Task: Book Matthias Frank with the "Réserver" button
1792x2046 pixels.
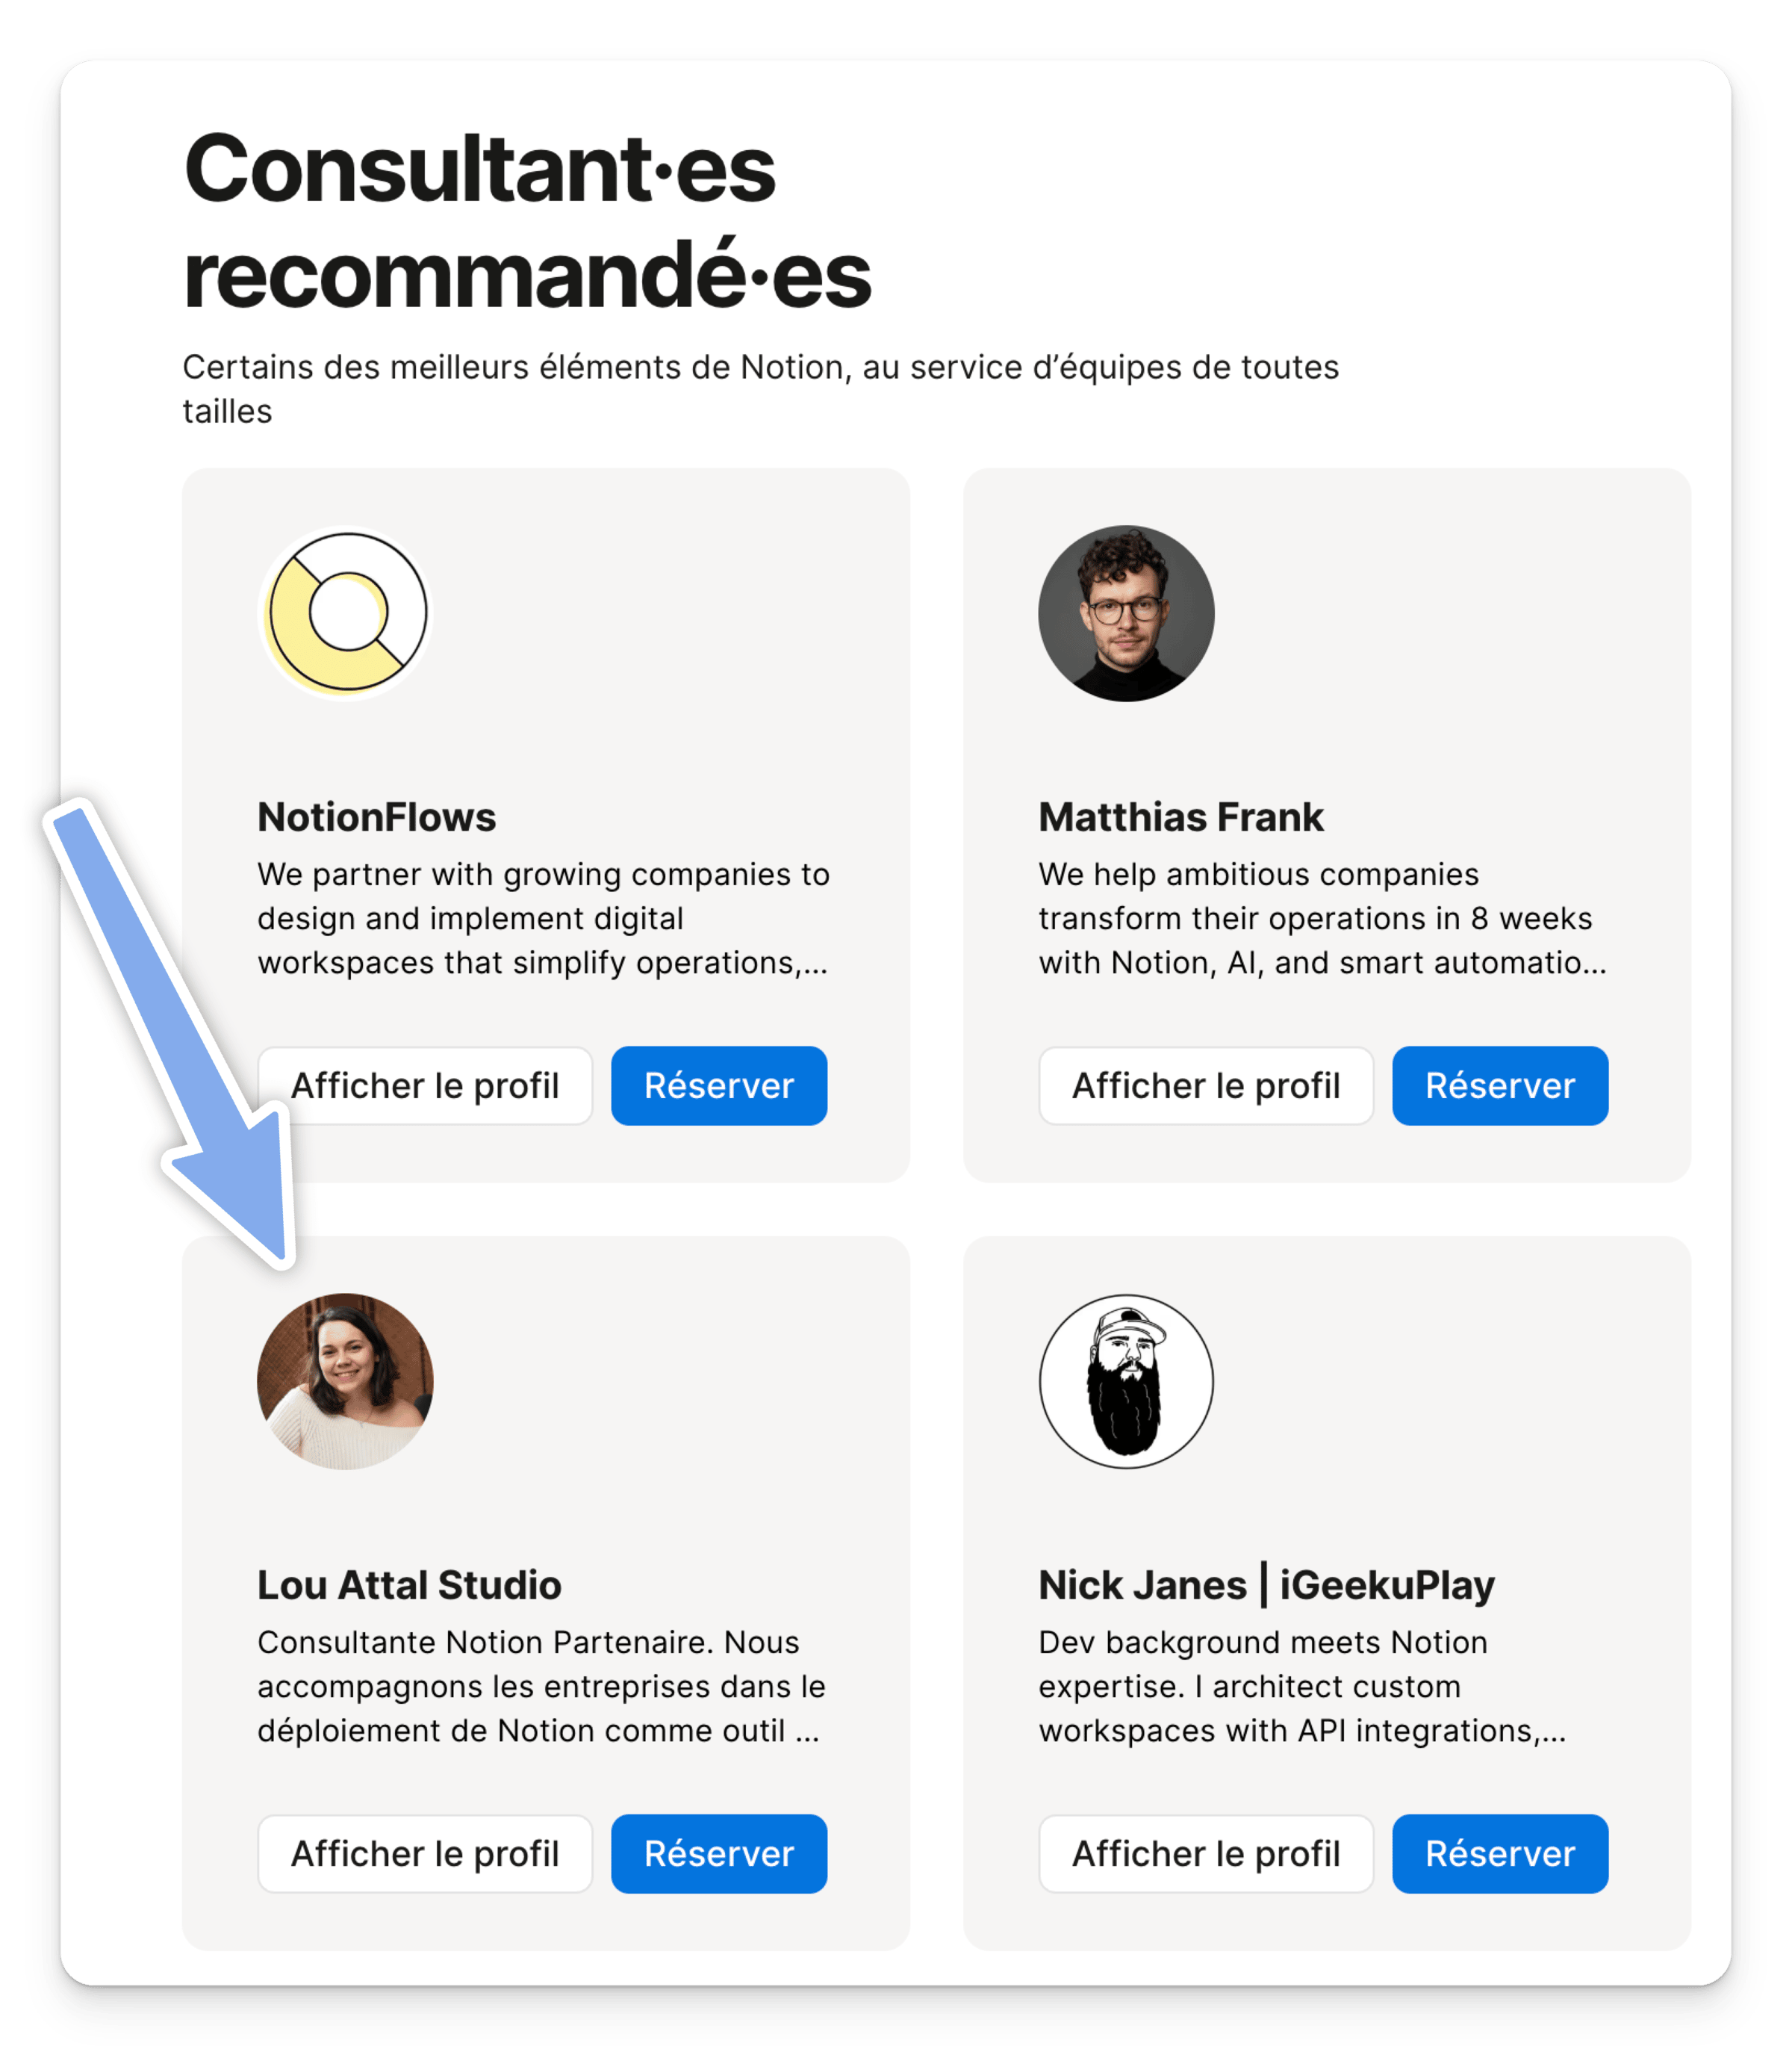Action: pyautogui.click(x=1499, y=1085)
